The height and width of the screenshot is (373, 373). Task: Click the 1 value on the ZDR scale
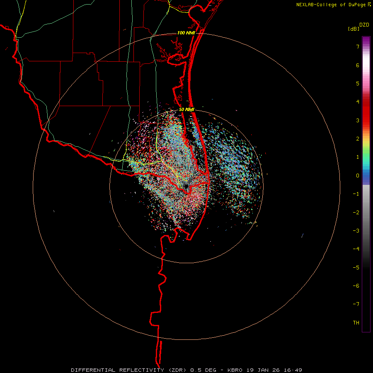point(358,157)
